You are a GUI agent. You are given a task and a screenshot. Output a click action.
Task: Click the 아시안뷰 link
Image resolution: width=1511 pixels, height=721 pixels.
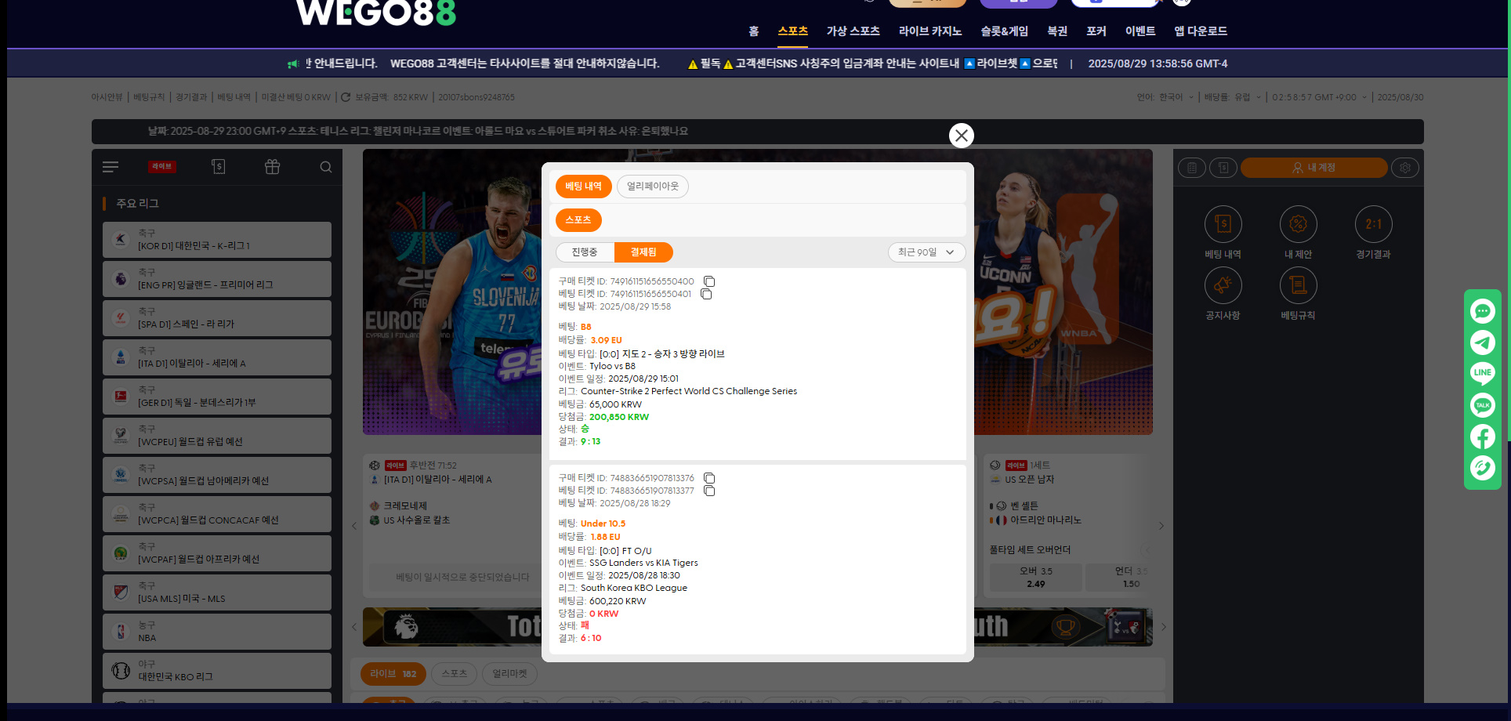[107, 97]
